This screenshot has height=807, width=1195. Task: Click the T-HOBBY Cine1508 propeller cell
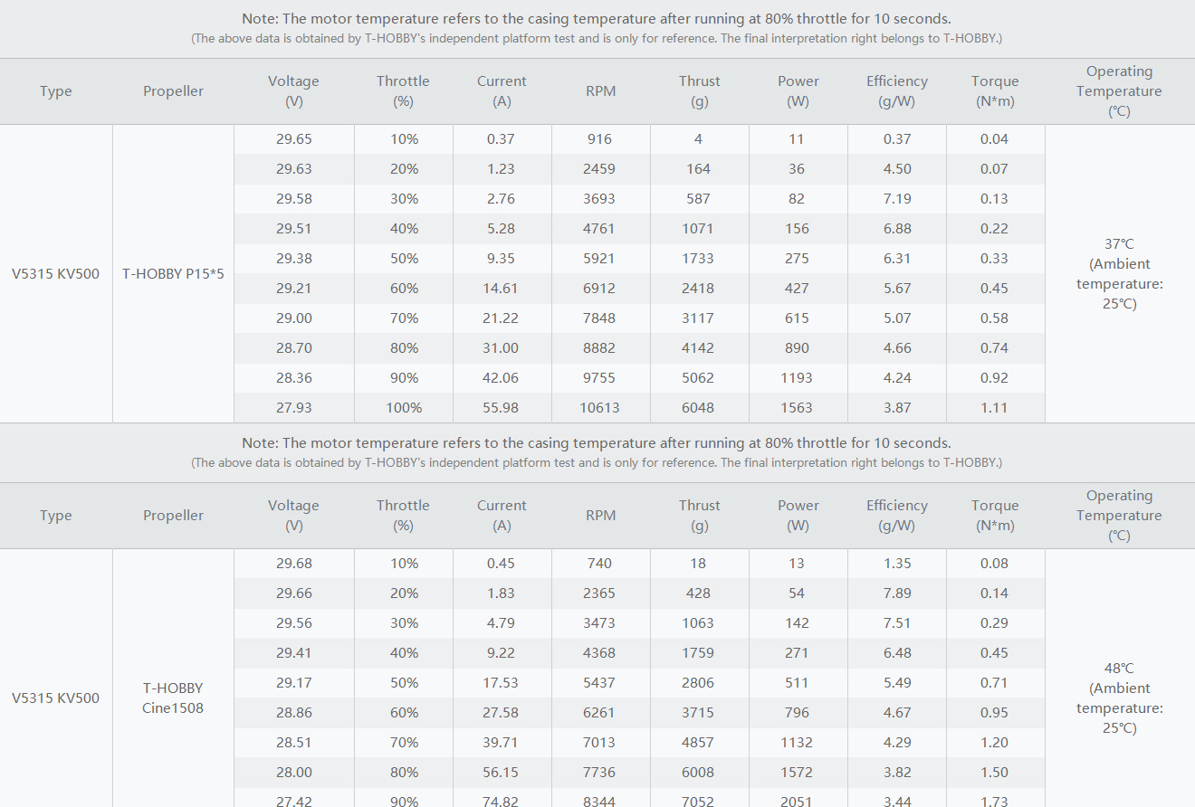(x=173, y=698)
